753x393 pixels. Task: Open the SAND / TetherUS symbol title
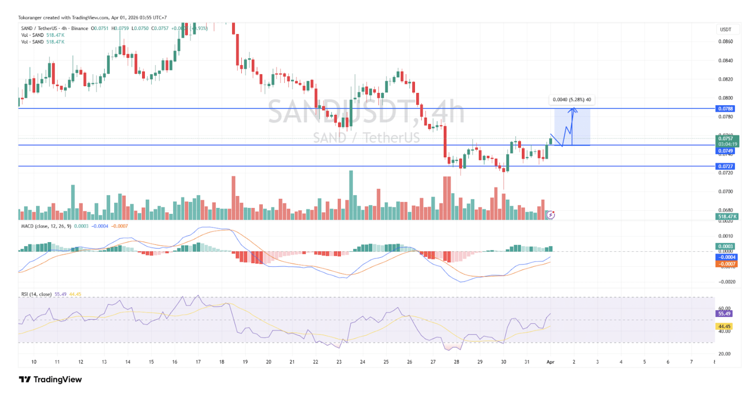39,28
